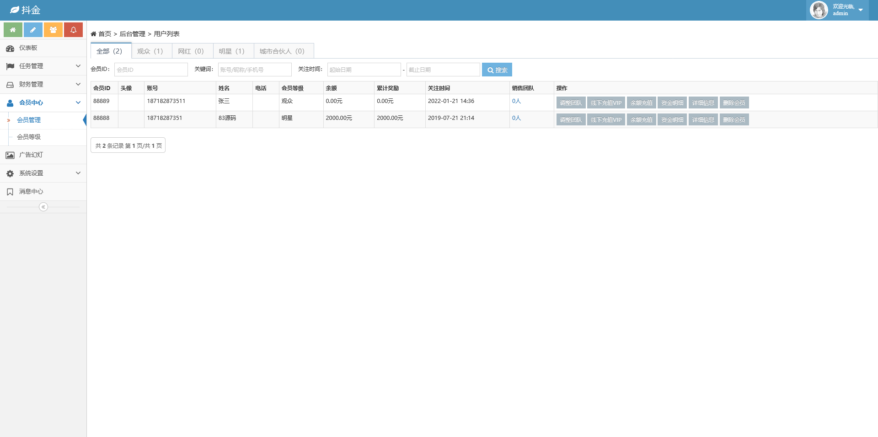Click the 搜索 search button

(497, 70)
